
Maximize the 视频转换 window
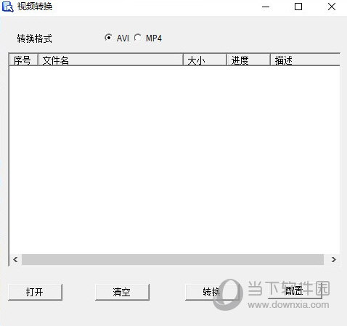click(x=298, y=7)
